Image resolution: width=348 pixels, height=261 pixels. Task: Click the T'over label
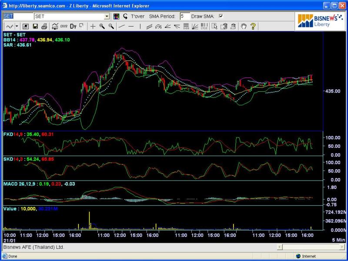coord(137,17)
